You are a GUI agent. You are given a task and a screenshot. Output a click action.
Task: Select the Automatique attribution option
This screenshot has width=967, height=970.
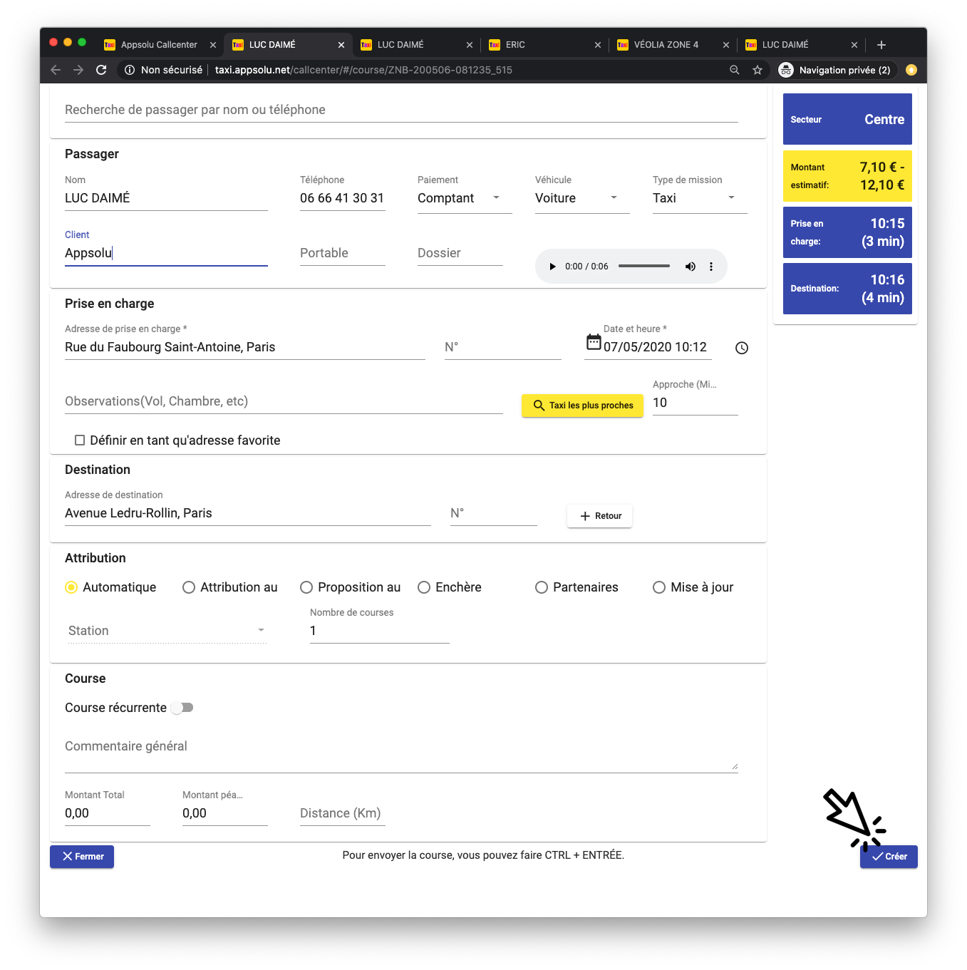pyautogui.click(x=71, y=587)
